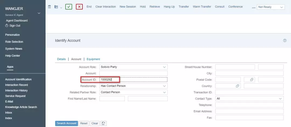This screenshot has height=127, width=291.
Task: Click Hang Up in the toolbar
Action: point(169,7)
